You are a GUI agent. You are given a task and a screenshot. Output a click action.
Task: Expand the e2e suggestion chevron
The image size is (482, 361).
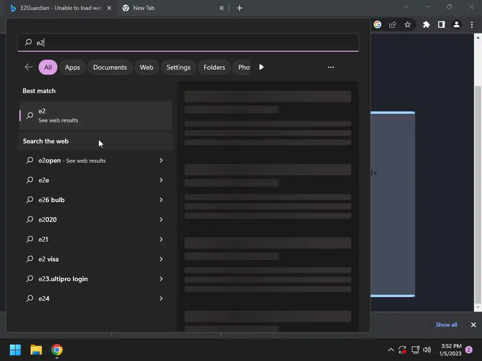click(x=161, y=180)
